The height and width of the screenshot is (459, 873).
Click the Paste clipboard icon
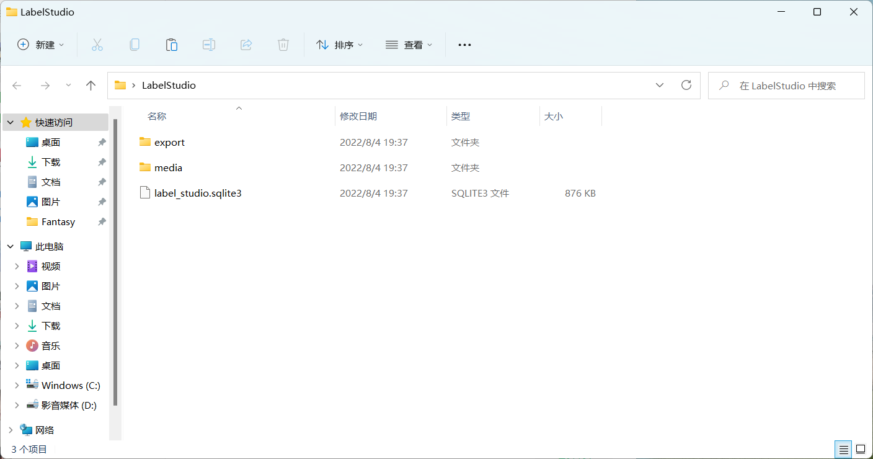(x=172, y=45)
